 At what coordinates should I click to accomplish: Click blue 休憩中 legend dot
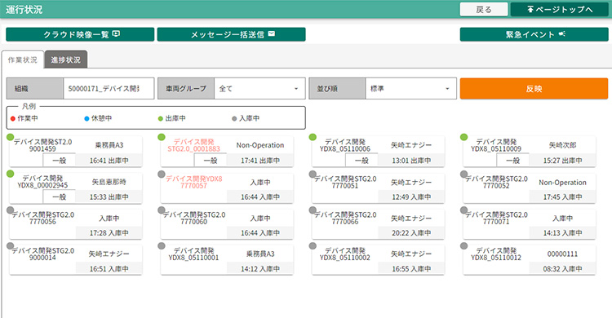tap(86, 118)
